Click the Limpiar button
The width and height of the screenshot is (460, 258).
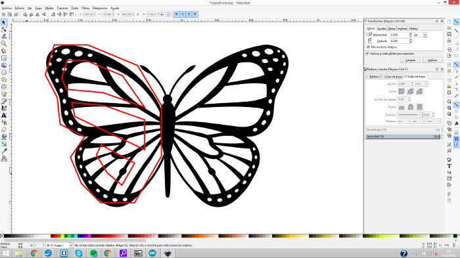pyautogui.click(x=411, y=60)
